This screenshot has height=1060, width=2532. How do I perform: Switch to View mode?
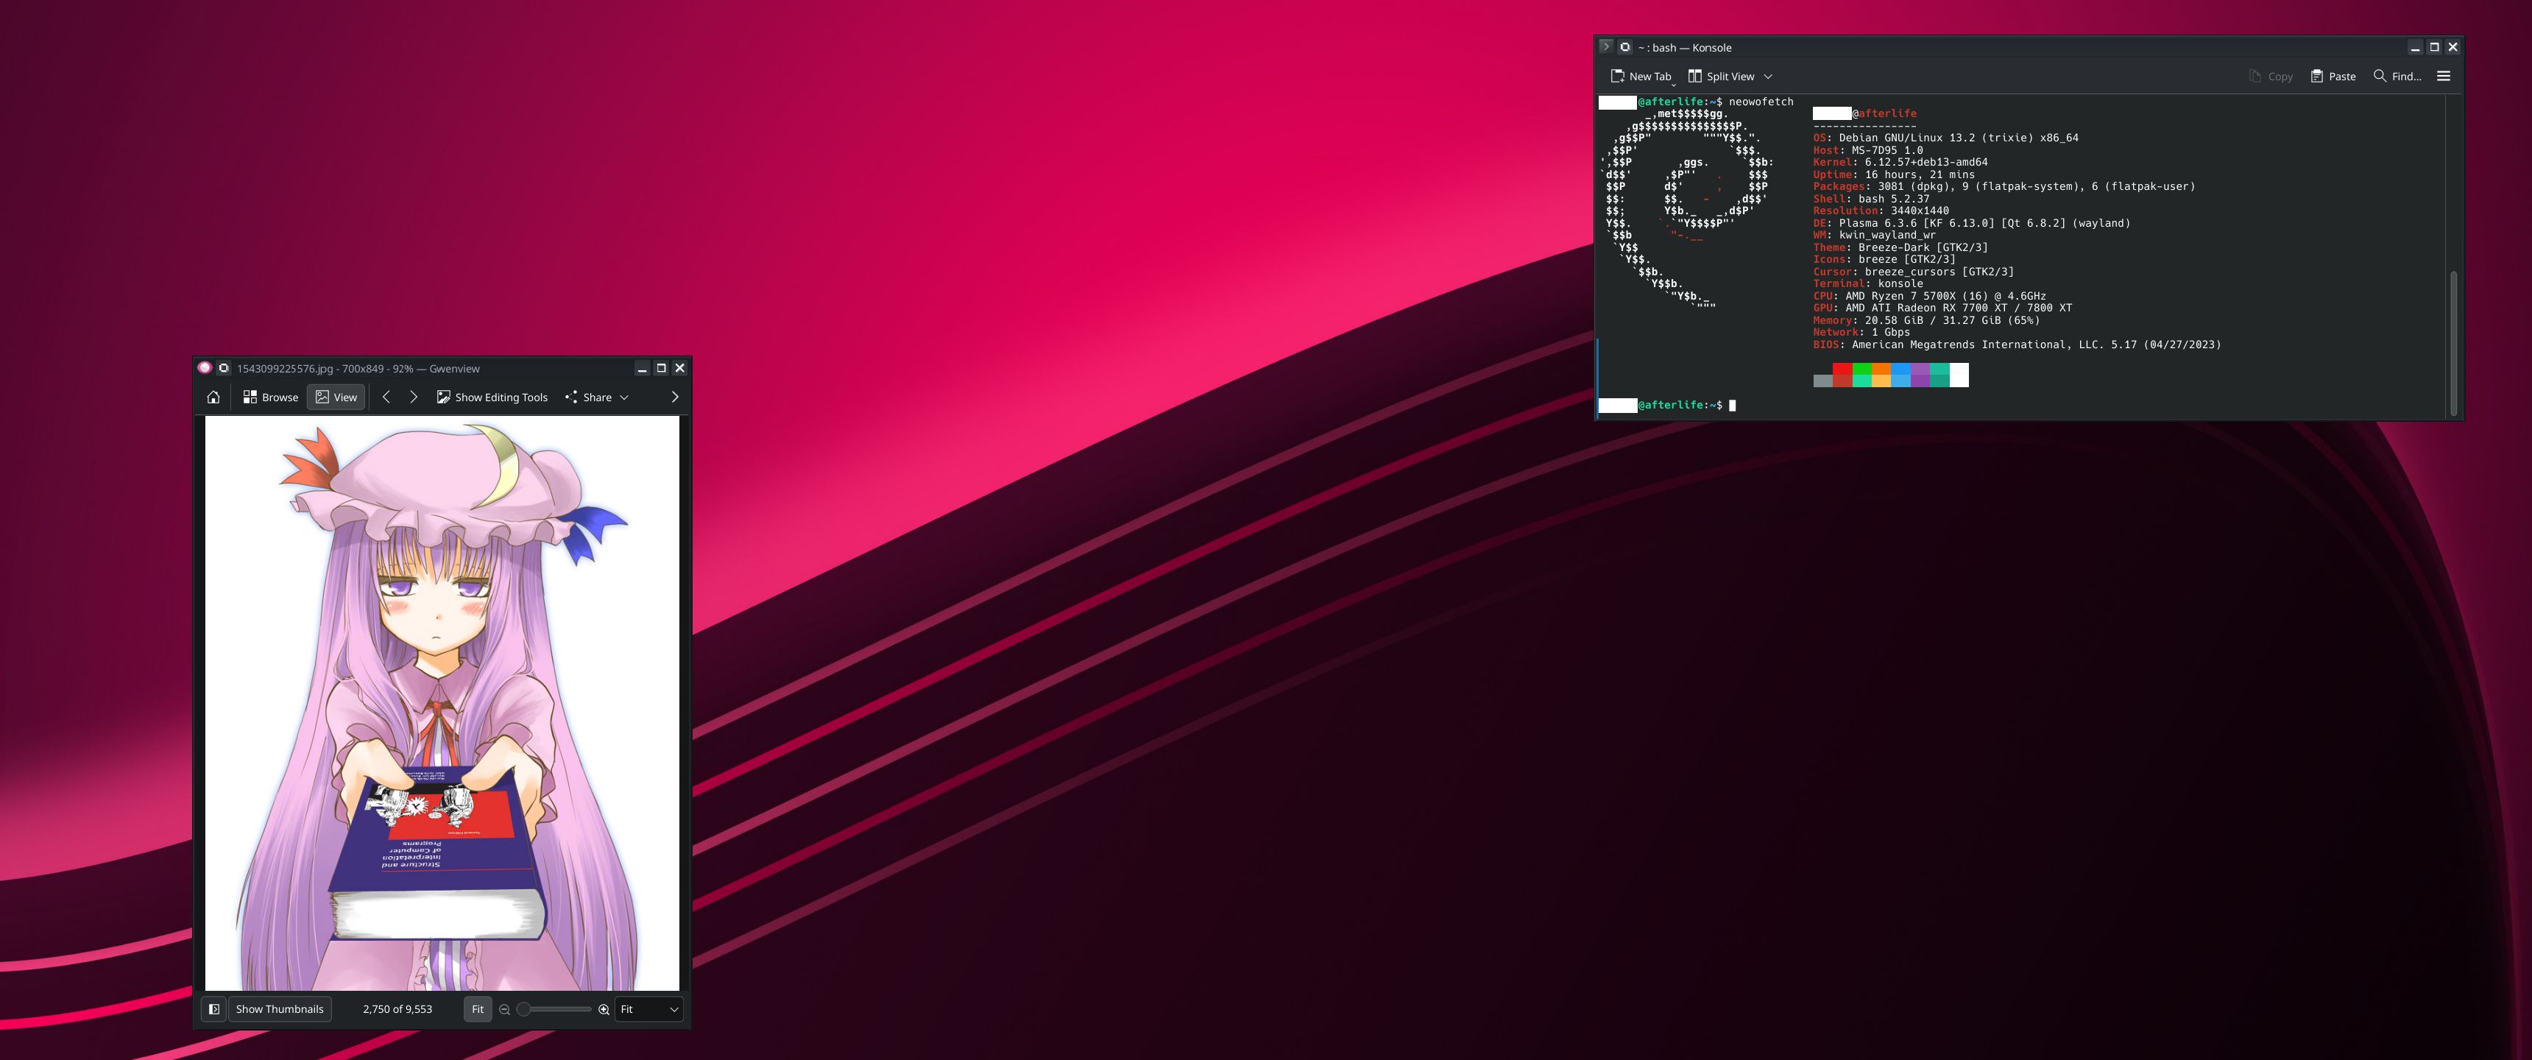click(336, 397)
